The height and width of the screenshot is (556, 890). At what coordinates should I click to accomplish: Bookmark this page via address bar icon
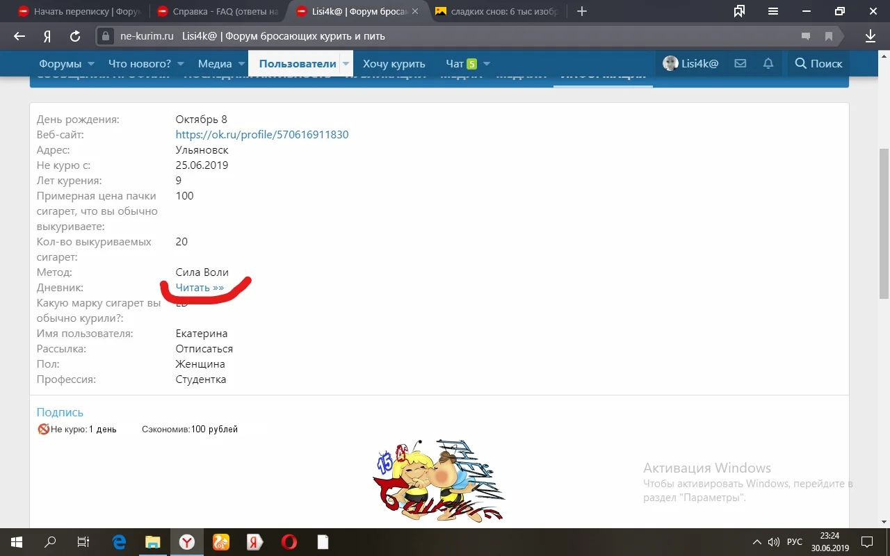click(829, 36)
